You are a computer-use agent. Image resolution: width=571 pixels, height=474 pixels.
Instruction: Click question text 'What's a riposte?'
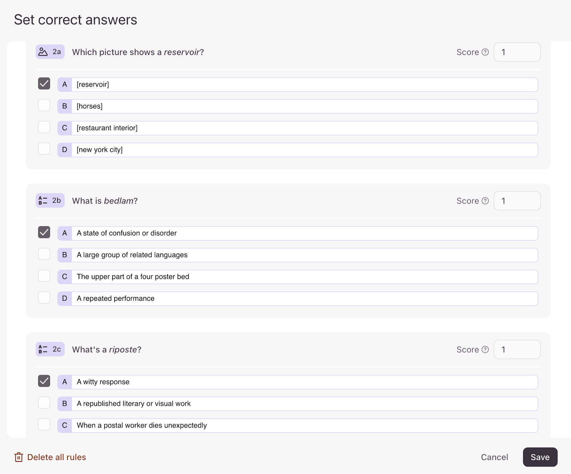click(x=107, y=349)
